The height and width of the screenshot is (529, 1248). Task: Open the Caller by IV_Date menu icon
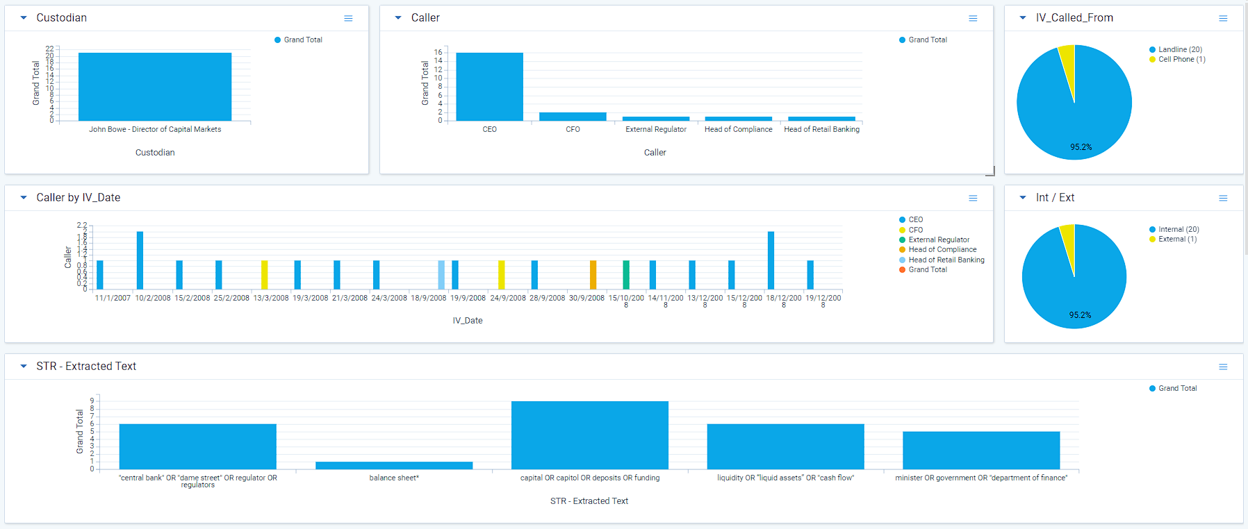pyautogui.click(x=973, y=199)
